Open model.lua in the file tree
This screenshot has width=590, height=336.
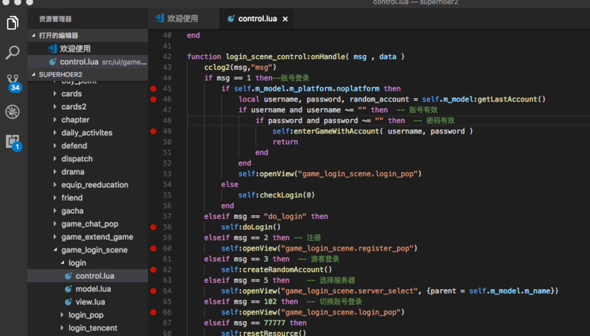87,289
